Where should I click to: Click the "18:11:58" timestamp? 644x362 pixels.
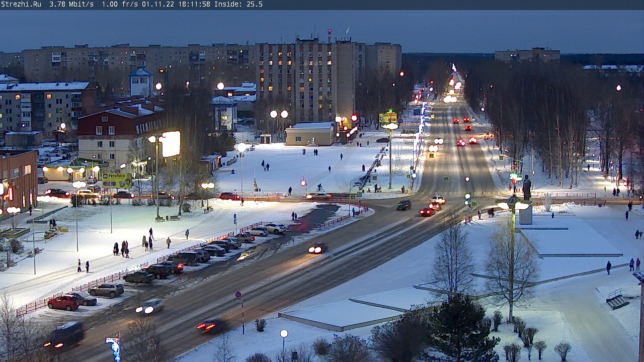click(194, 4)
